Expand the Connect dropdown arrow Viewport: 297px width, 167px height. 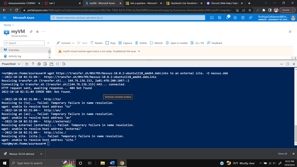(x=73, y=43)
